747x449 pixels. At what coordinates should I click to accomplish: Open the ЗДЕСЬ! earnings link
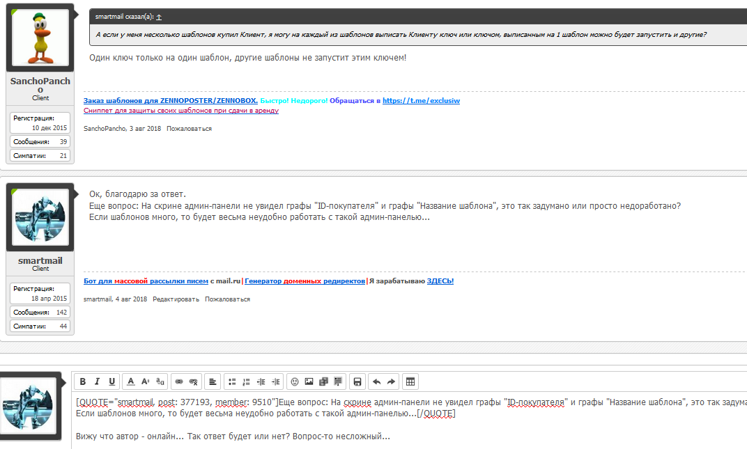tap(440, 281)
